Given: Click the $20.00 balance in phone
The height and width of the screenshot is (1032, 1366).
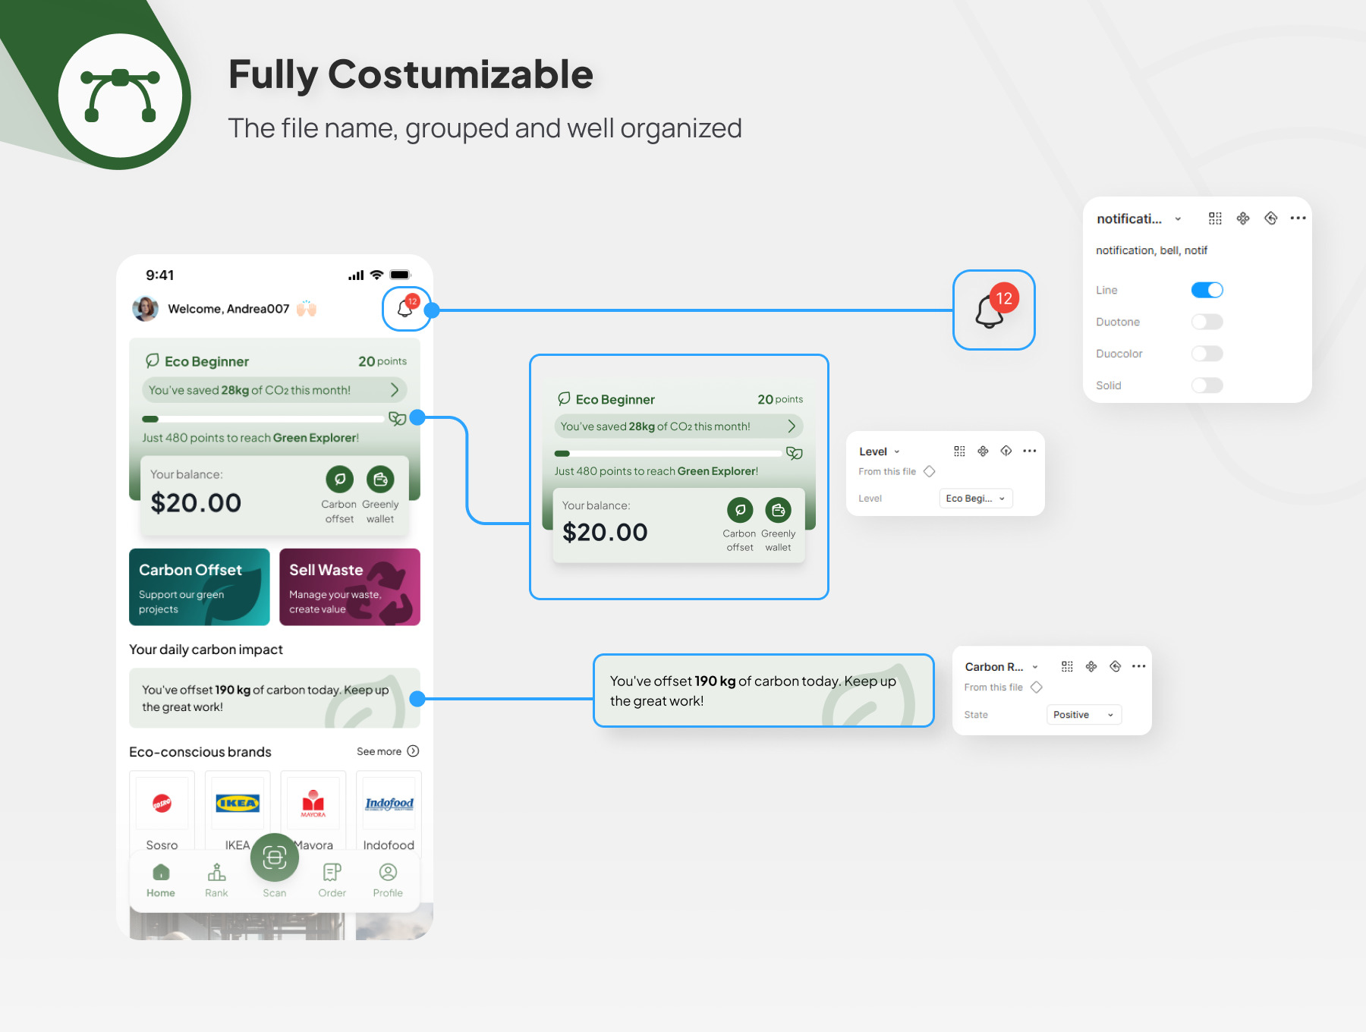Looking at the screenshot, I should [x=196, y=502].
